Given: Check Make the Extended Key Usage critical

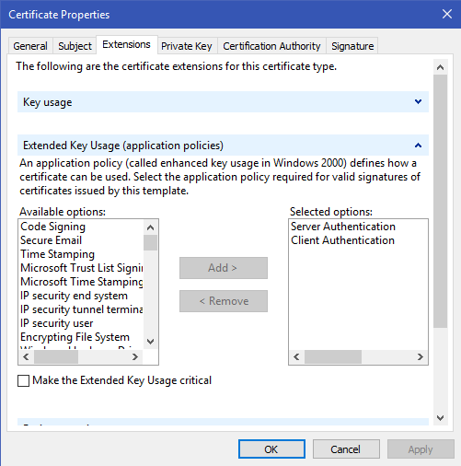Looking at the screenshot, I should [23, 380].
